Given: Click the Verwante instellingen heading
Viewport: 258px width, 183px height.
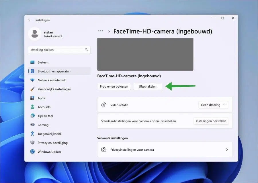Looking at the screenshot, I should pos(112,138).
